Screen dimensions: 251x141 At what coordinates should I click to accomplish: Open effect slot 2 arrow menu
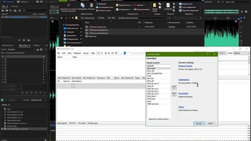pyautogui.click(x=44, y=60)
